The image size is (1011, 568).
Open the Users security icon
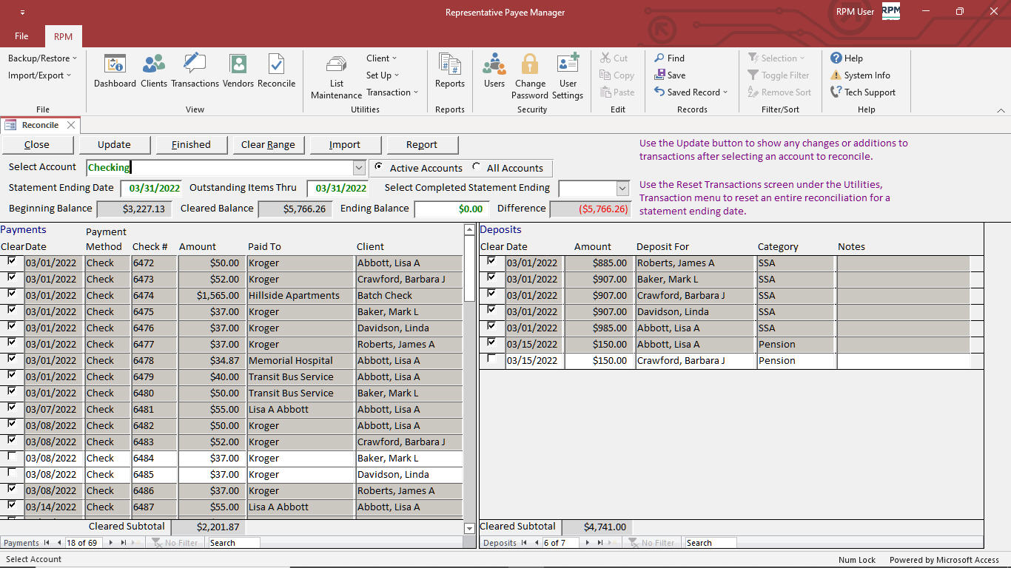point(494,71)
